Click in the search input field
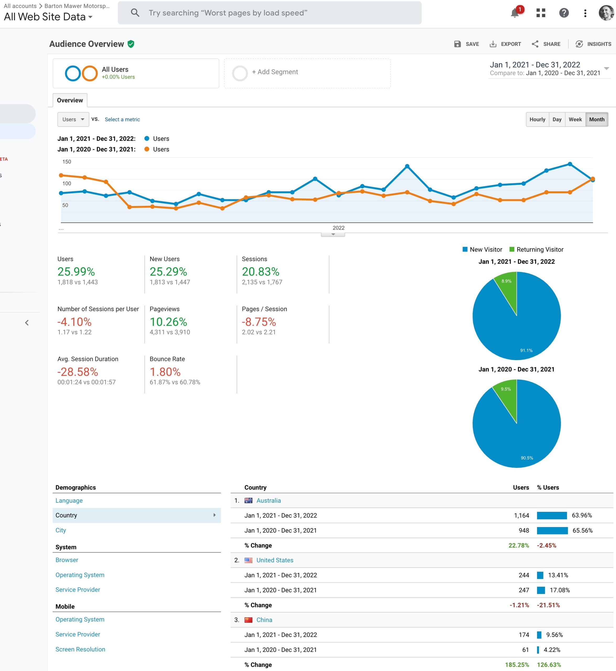616x671 pixels. [x=270, y=13]
